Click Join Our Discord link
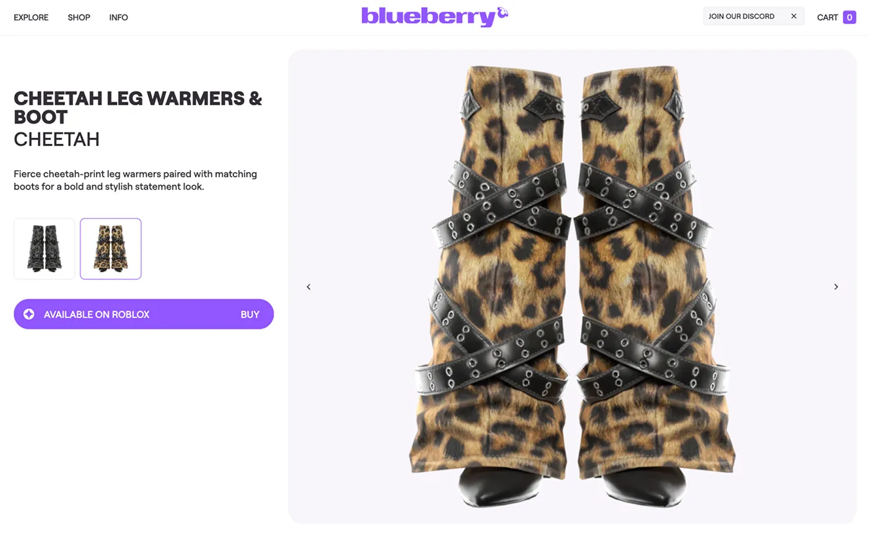 741,16
